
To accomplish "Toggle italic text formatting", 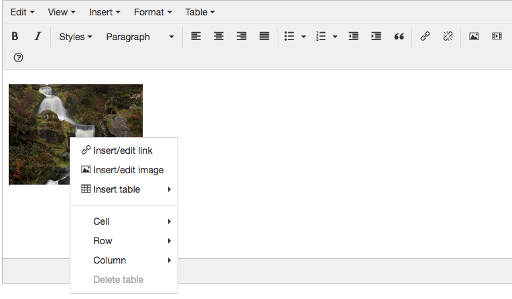I will coord(38,37).
